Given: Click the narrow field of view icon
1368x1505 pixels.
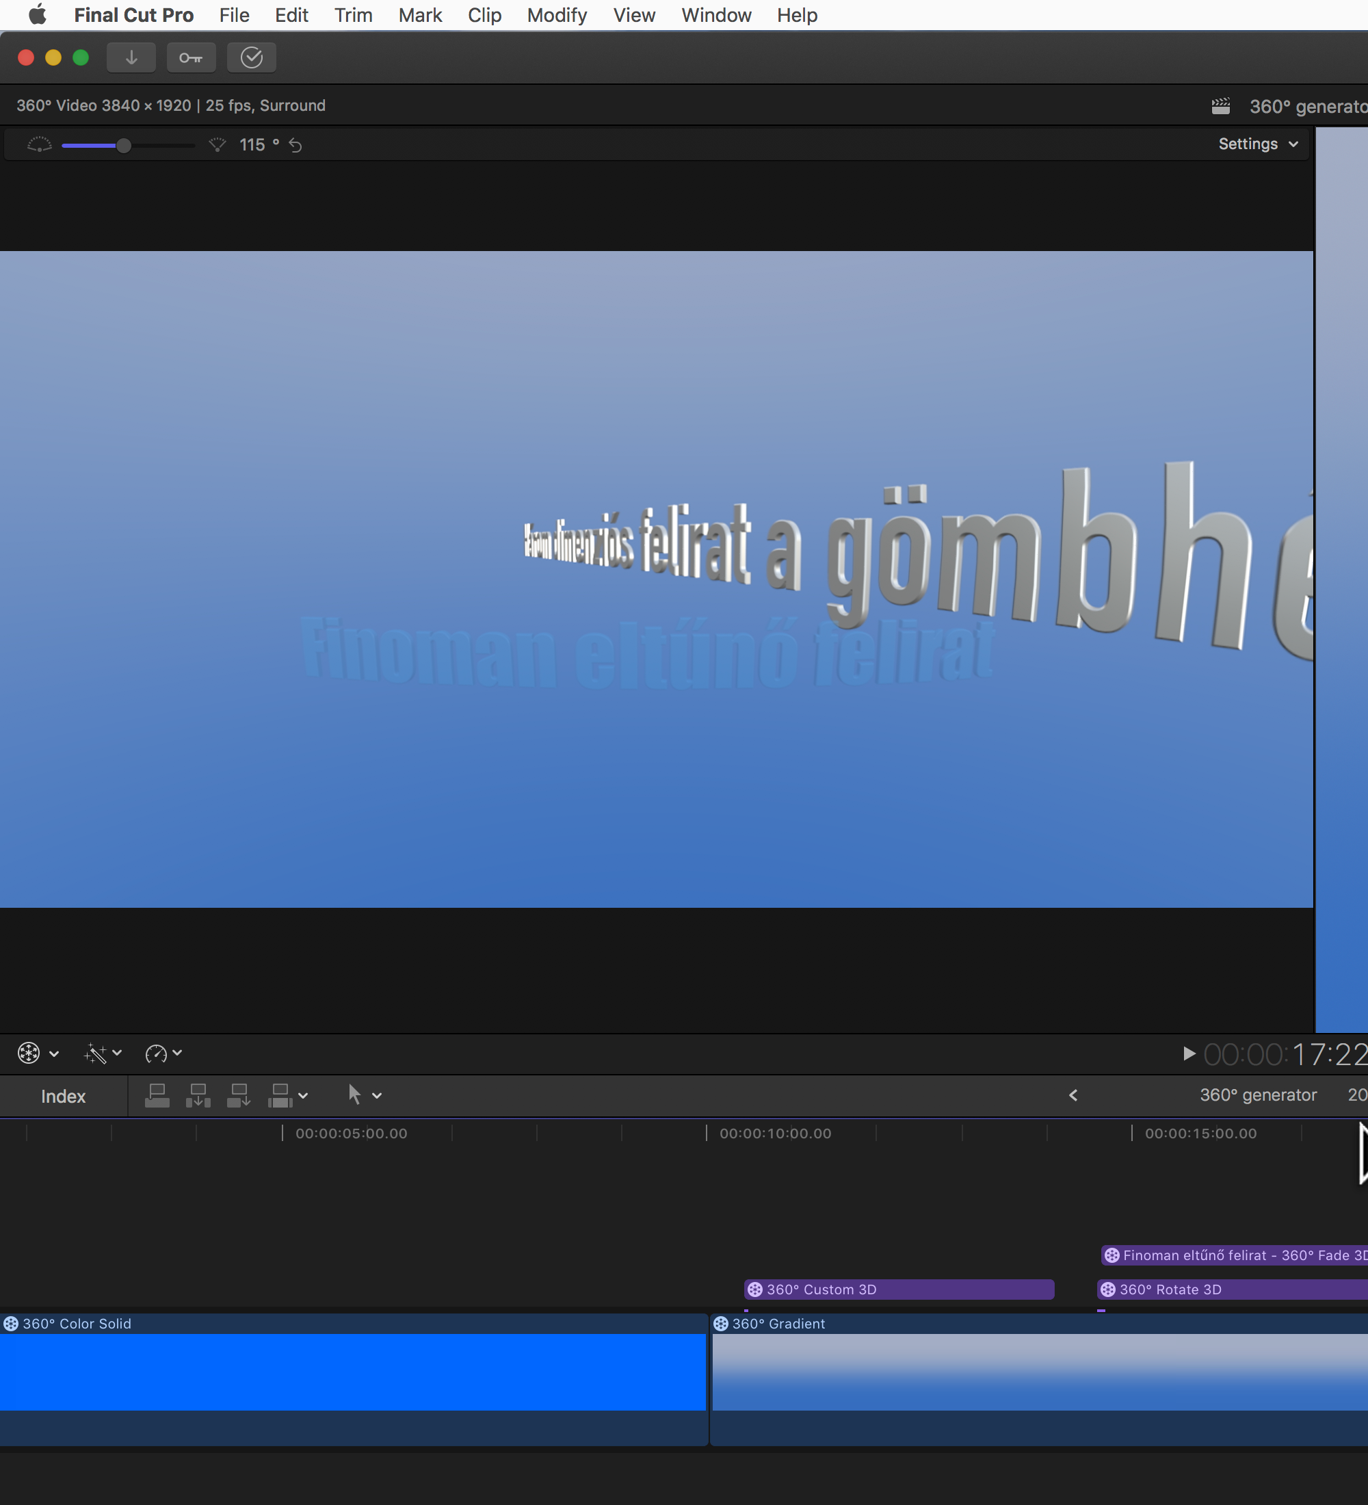Looking at the screenshot, I should pyautogui.click(x=218, y=145).
